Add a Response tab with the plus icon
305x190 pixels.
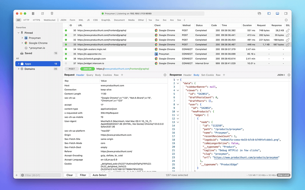click(224, 75)
